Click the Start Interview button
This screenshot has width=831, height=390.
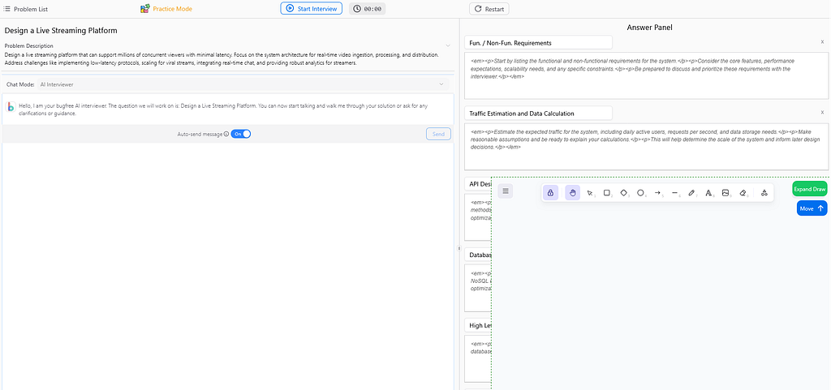pos(312,8)
